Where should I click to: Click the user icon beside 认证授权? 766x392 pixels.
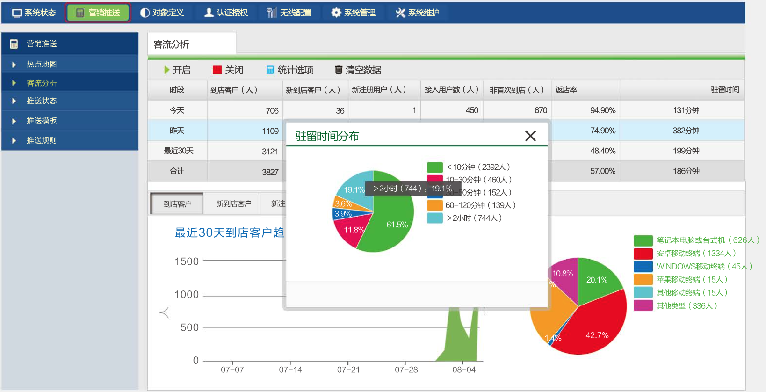point(209,13)
